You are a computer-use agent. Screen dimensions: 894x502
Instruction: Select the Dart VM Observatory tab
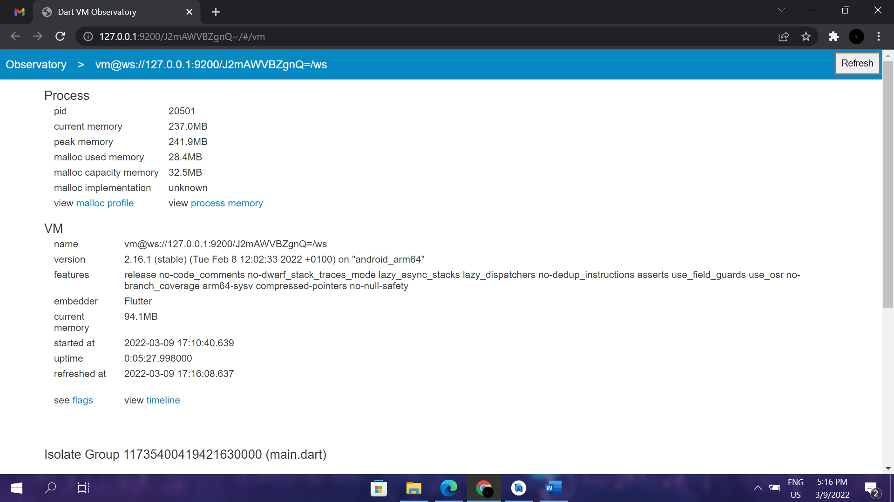(116, 12)
